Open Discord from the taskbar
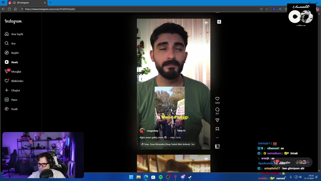 click(183, 177)
